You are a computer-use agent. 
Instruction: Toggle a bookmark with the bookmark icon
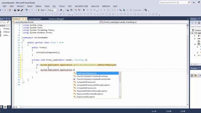pyautogui.click(x=84, y=10)
